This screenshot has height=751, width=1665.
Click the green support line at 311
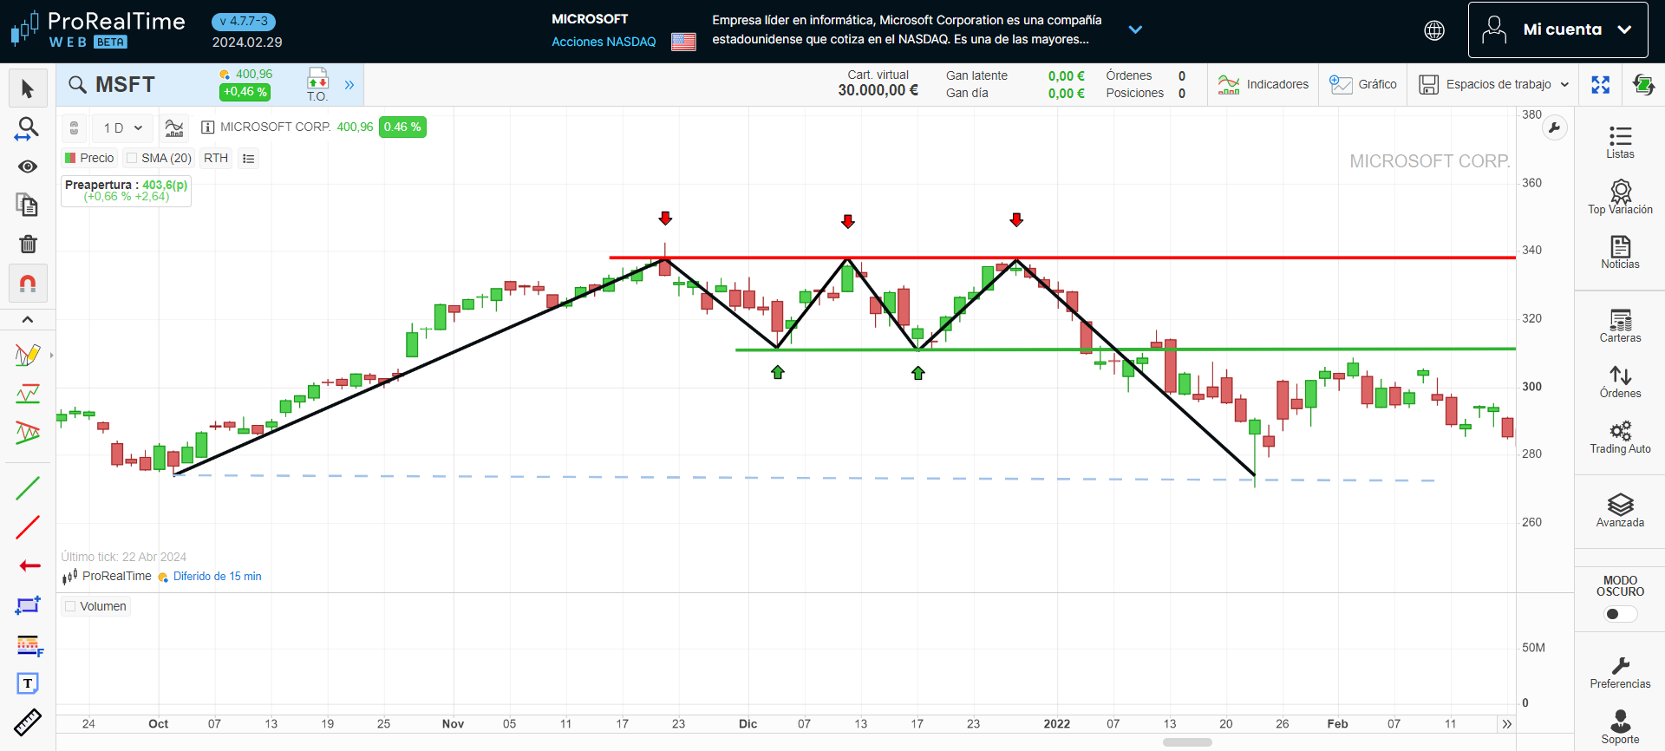pyautogui.click(x=1126, y=349)
